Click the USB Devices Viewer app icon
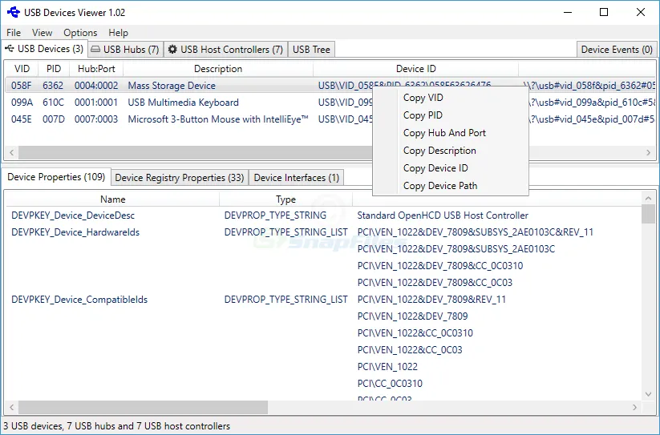The width and height of the screenshot is (660, 435). tap(14, 12)
